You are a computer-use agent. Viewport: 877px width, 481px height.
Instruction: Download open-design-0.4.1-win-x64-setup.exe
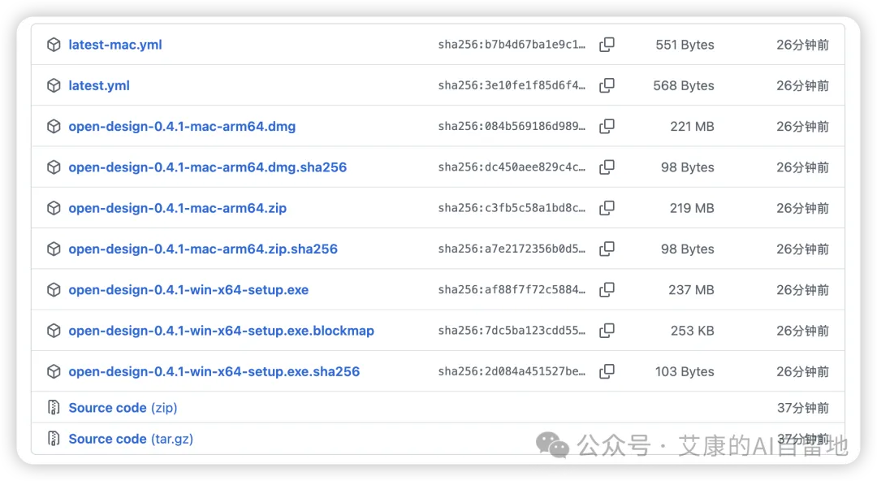[x=188, y=290]
